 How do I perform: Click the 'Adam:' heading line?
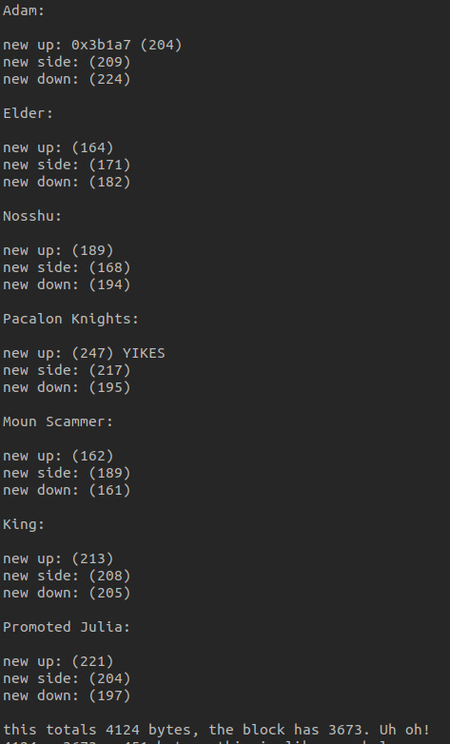pyautogui.click(x=24, y=10)
